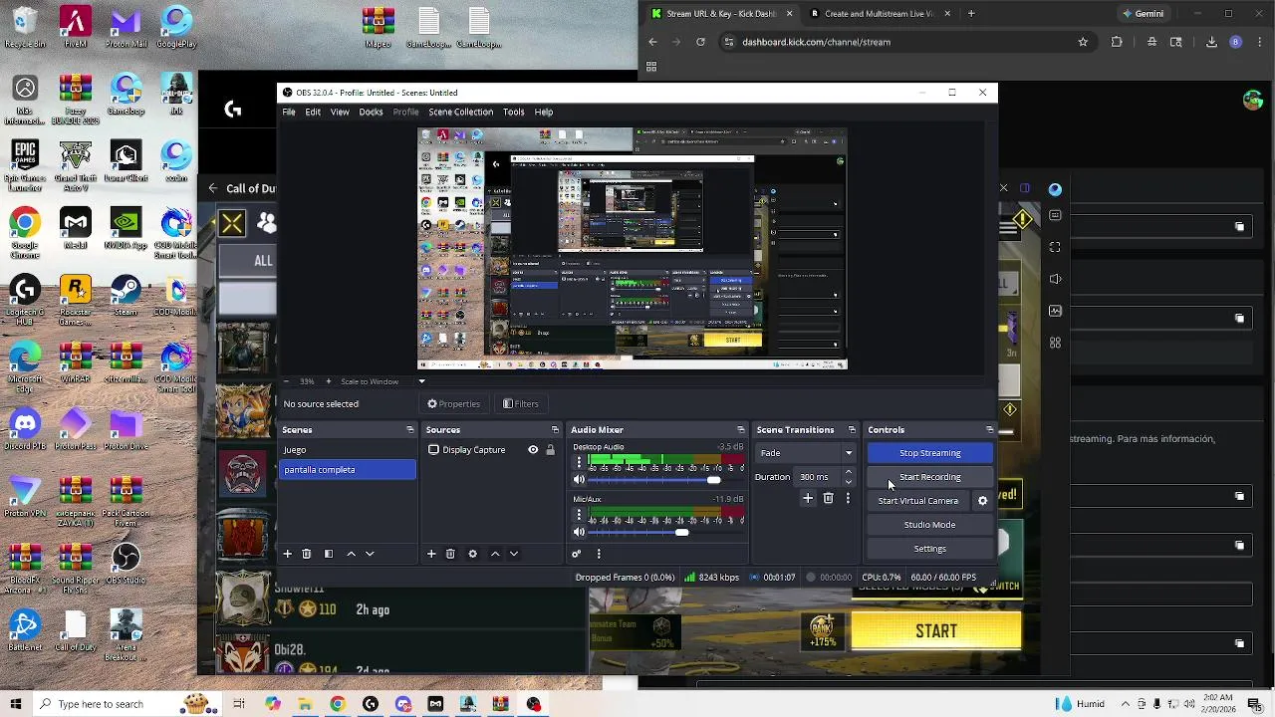Toggle Studio Mode in Controls
Screen dimensions: 1275x717
929,525
